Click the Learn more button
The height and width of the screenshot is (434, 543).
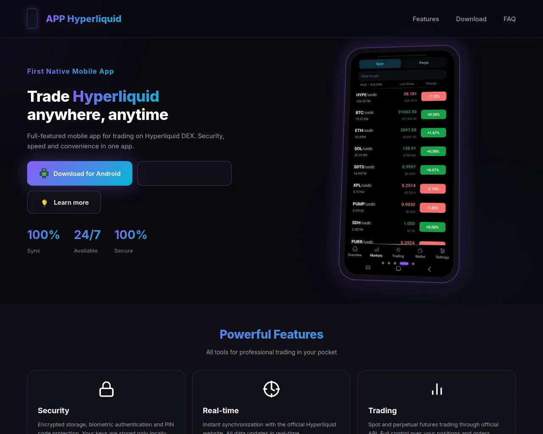pyautogui.click(x=64, y=203)
